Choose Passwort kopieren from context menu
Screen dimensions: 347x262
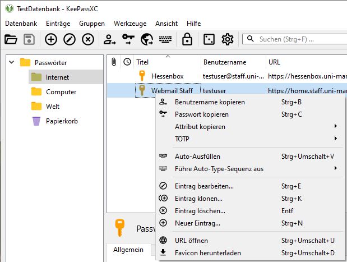coord(251,114)
